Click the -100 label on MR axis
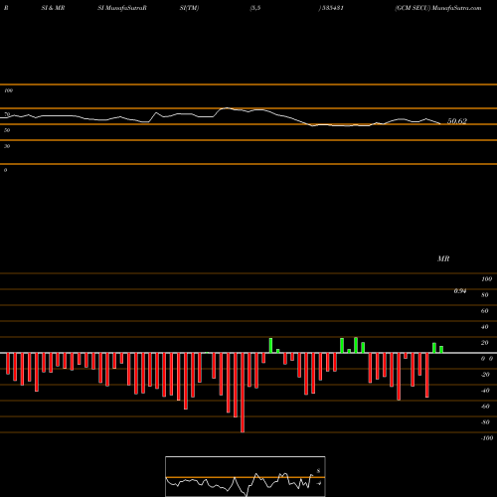Viewport: 497px width, 497px height. click(x=487, y=438)
